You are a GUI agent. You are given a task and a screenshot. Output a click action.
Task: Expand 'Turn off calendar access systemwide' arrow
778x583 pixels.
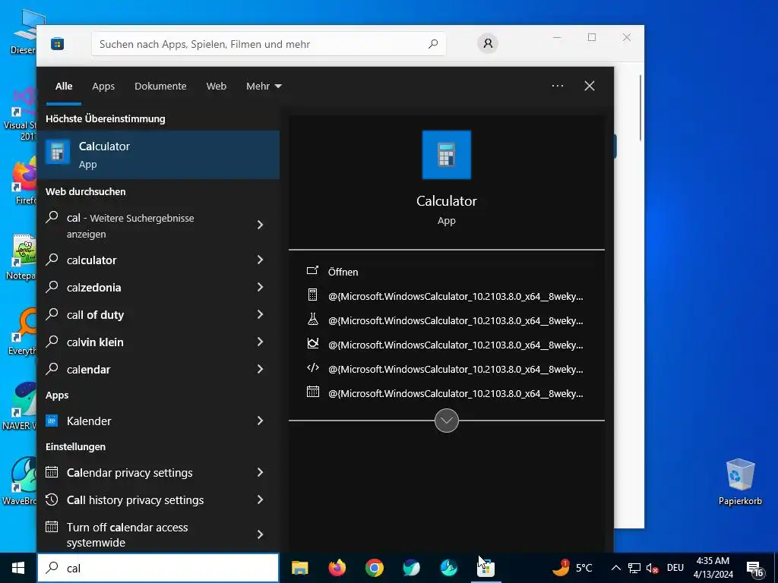point(260,534)
